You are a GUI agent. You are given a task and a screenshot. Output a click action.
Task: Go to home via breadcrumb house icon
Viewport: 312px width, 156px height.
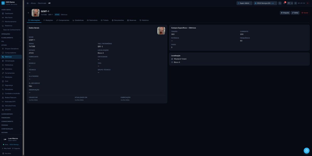28,3
